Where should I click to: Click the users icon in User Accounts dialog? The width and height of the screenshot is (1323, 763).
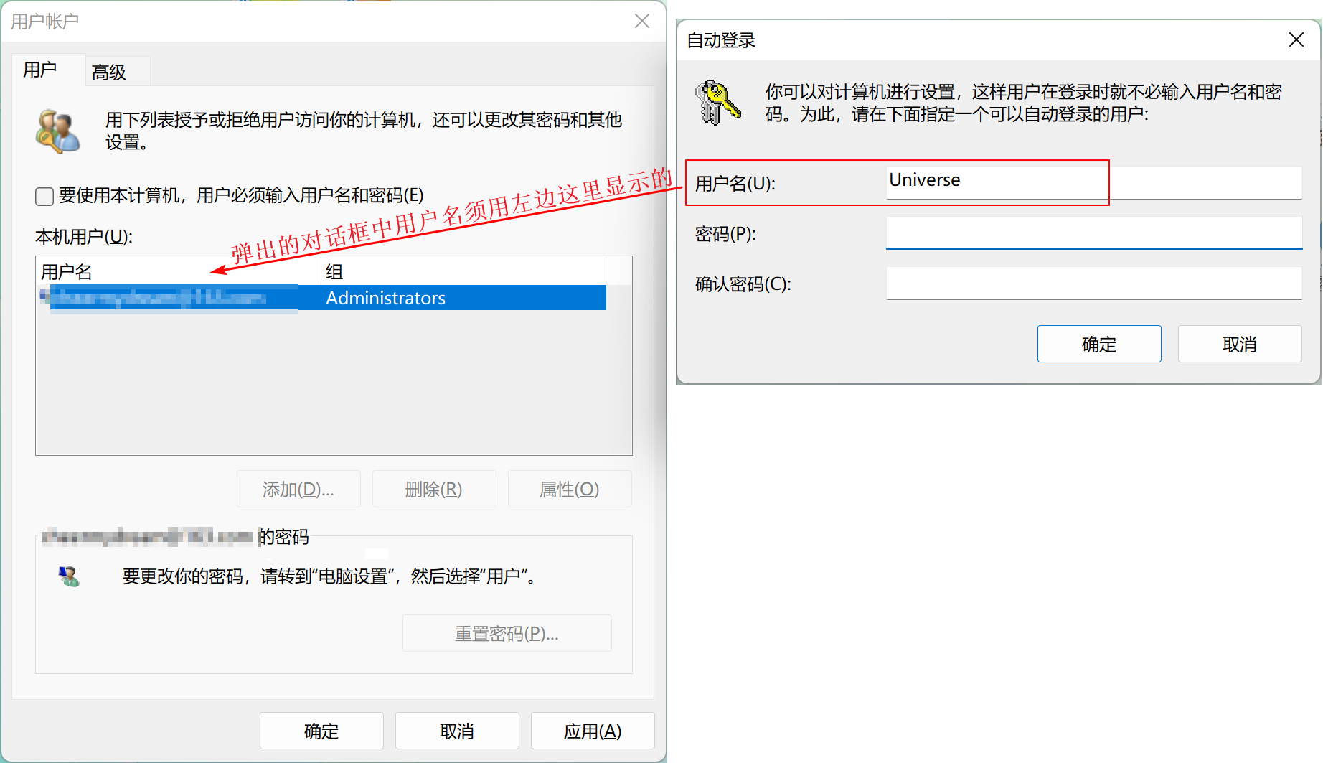tap(57, 131)
